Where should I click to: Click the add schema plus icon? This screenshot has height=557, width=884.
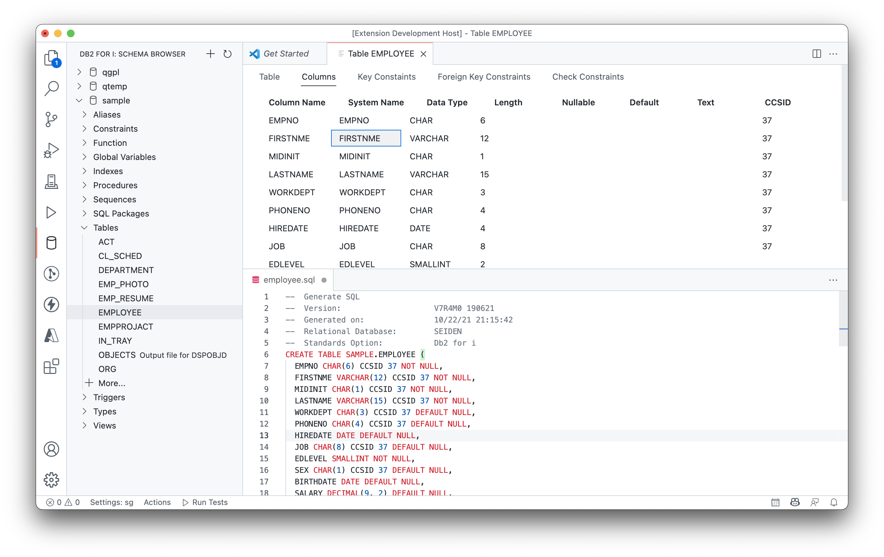pos(210,54)
